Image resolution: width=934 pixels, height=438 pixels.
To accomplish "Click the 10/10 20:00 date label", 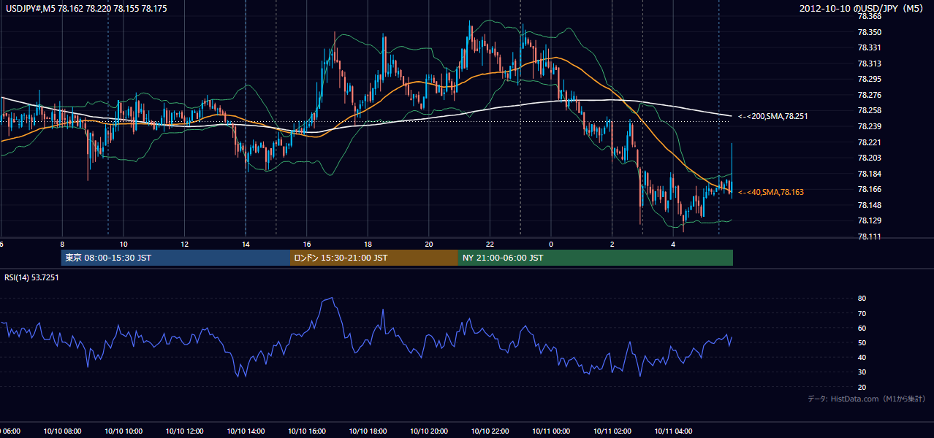I will (x=429, y=431).
